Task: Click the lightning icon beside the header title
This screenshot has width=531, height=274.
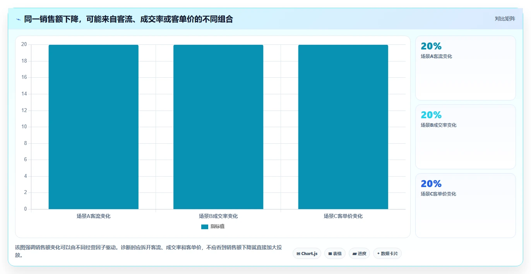Action: coord(18,19)
